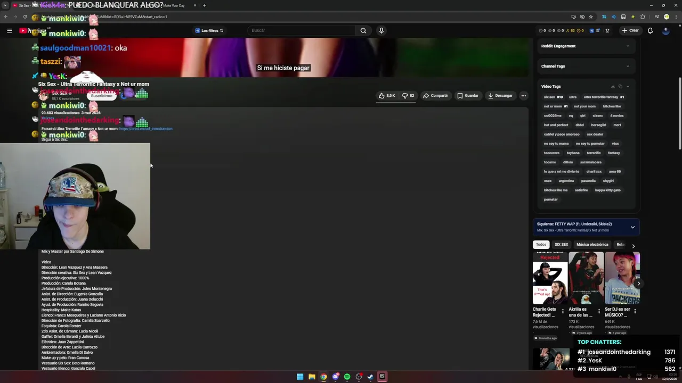Select the SIX SEX filter chip

(x=561, y=245)
